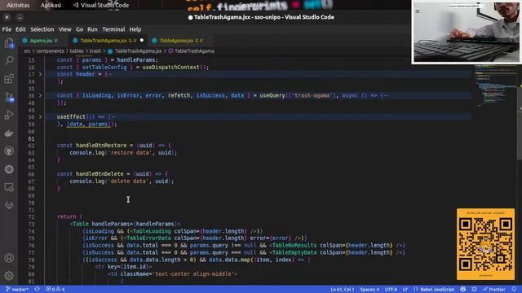The image size is (522, 293).
Task: Open errors and warnings indicator showing 0 and 4
Action: tap(55, 289)
